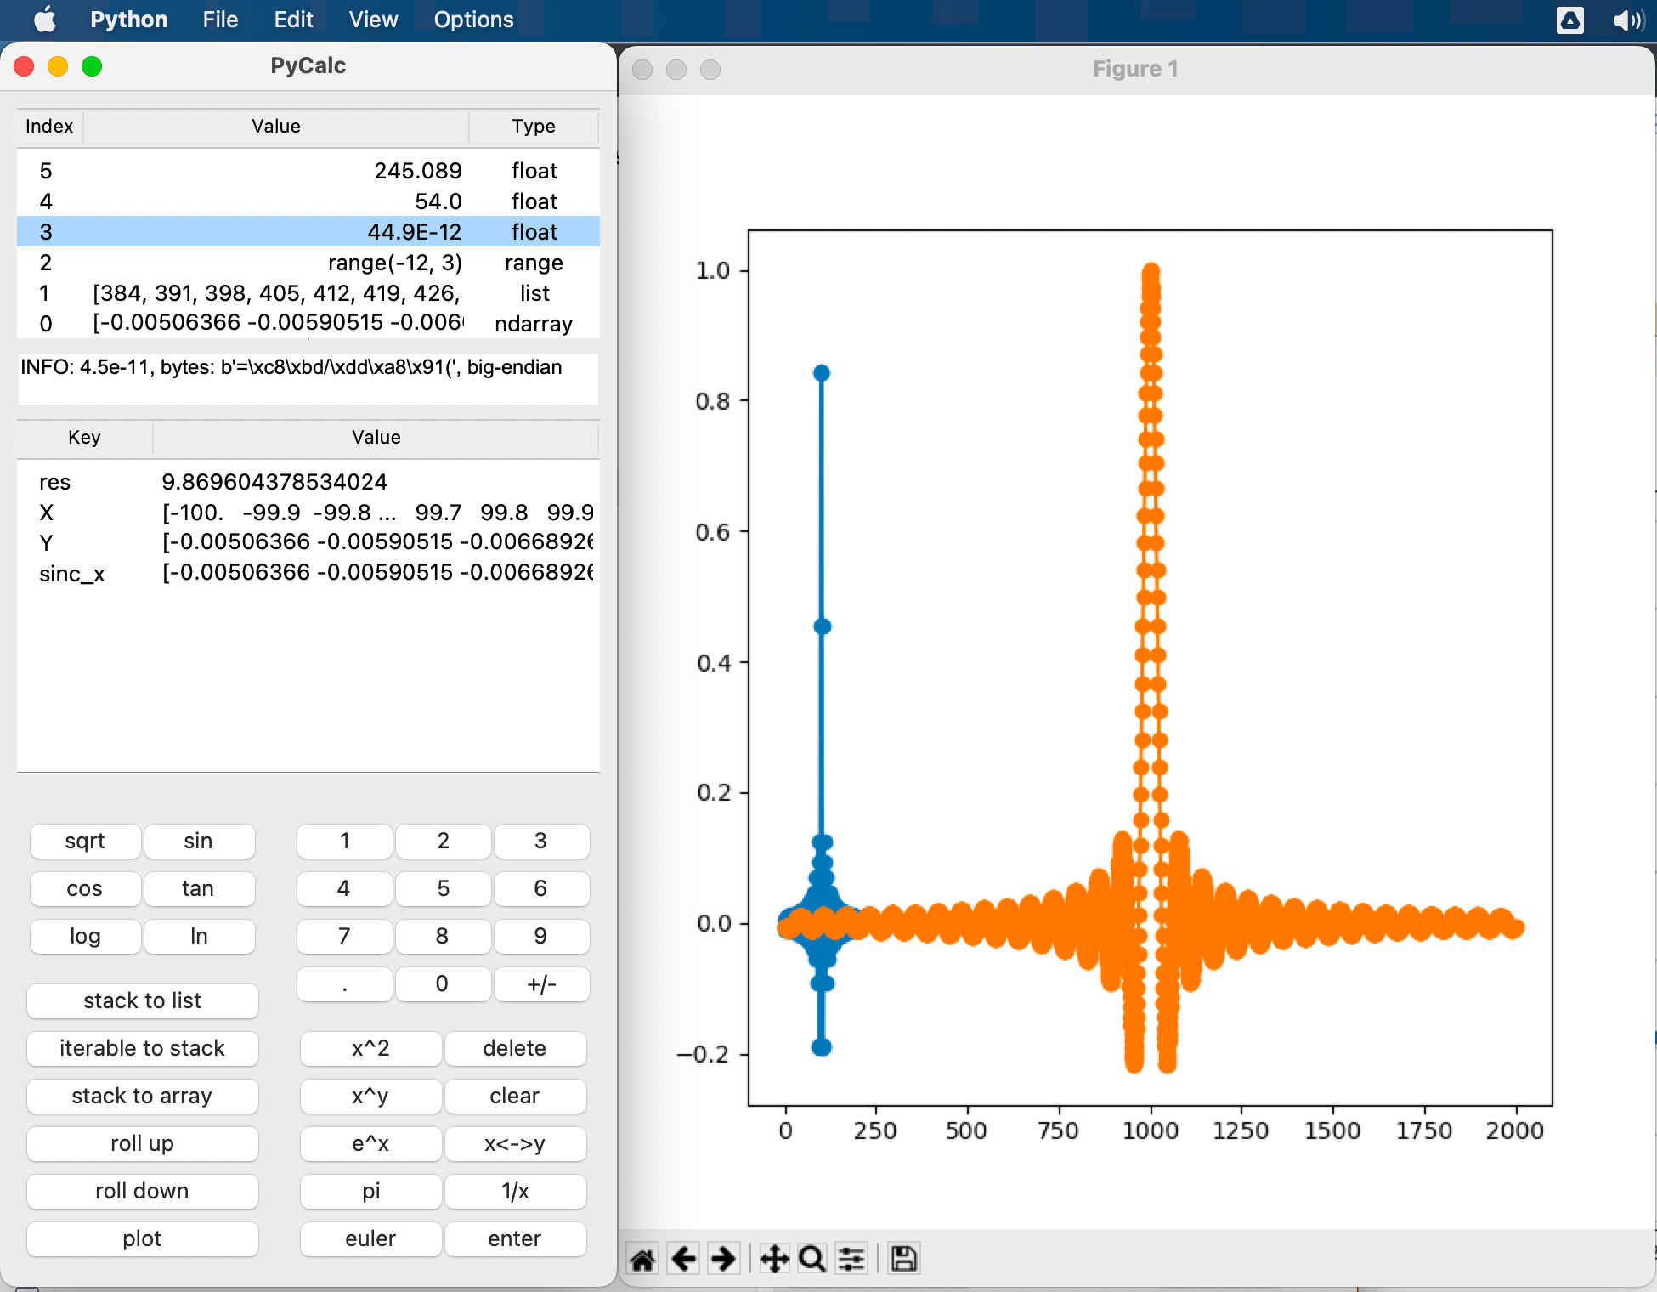Screen dimensions: 1657x1292
Task: Open the Options menu
Action: [x=473, y=20]
